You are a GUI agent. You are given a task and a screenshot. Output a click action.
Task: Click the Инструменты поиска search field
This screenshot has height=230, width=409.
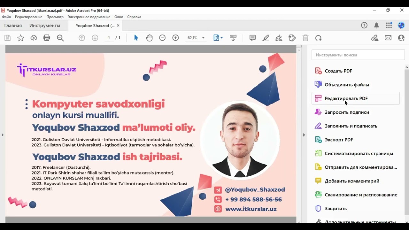(x=358, y=55)
